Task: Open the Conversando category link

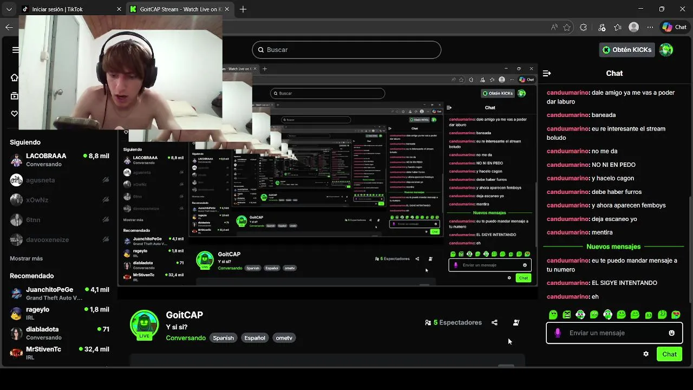Action: tap(186, 338)
